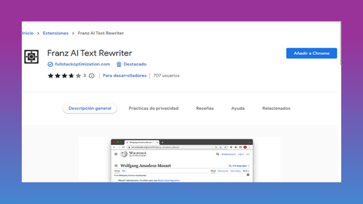Click the Wikipedia search icon in preview

[217, 154]
